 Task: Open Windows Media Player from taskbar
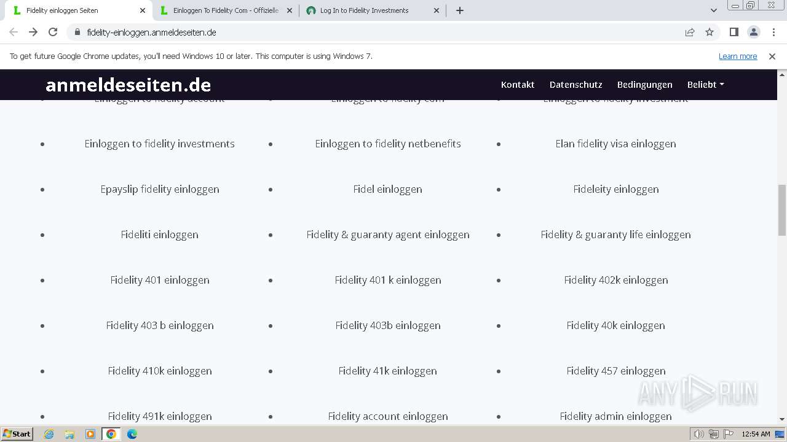tap(90, 434)
